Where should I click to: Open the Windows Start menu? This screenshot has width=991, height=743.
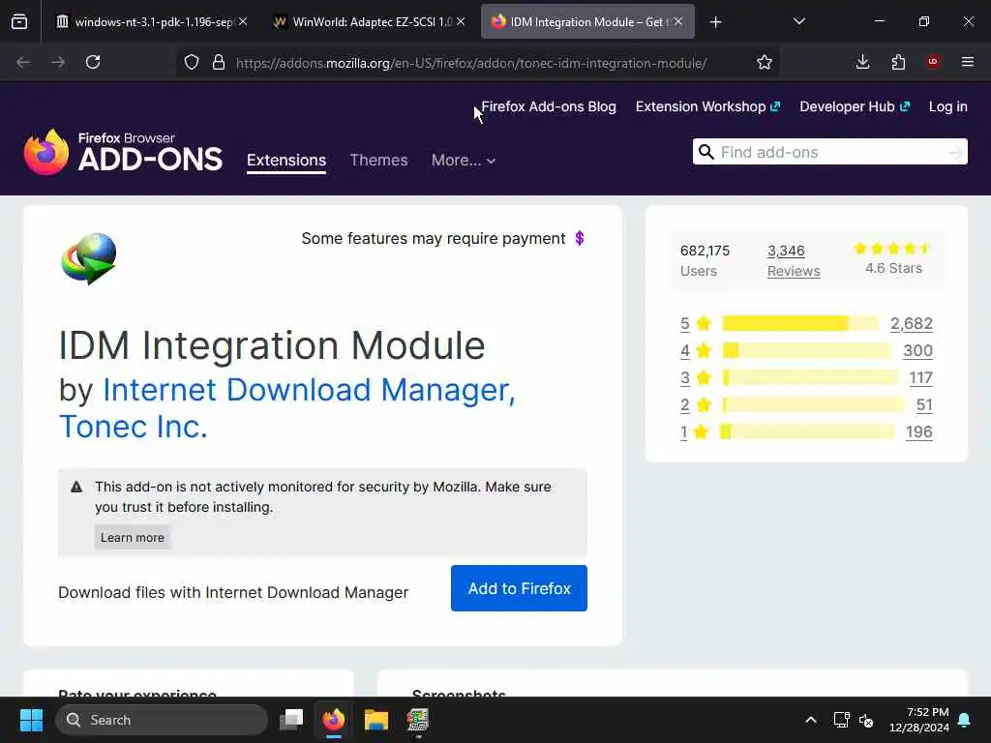click(x=31, y=720)
